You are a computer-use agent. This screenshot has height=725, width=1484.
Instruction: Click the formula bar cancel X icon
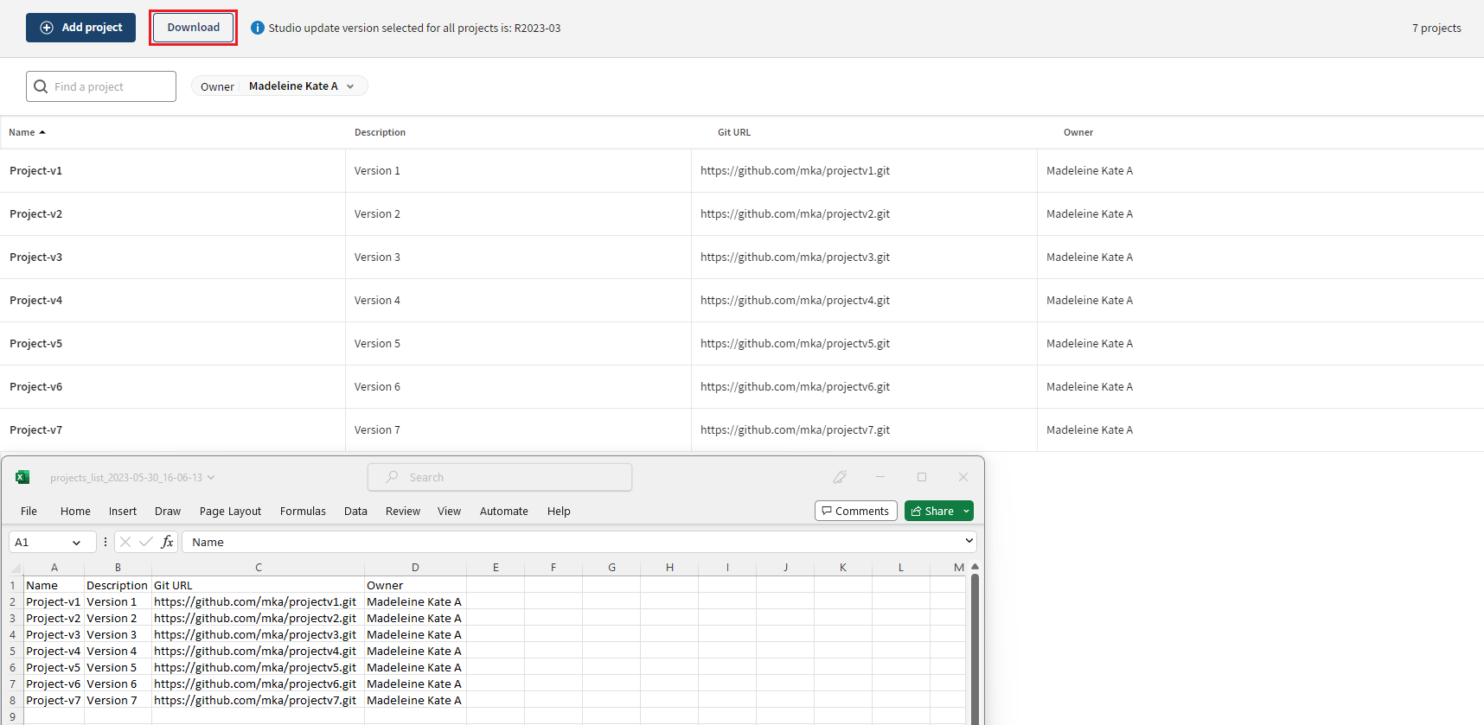pos(125,542)
